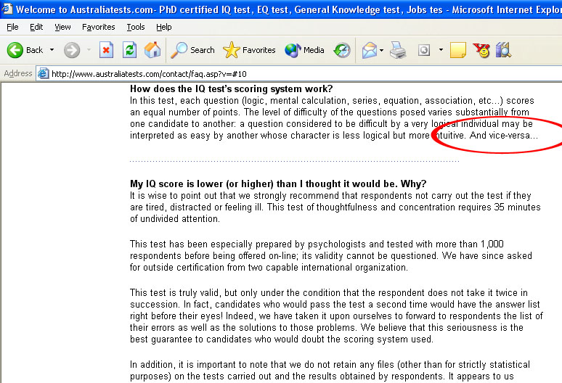Open the Media bar
This screenshot has width=562, height=383.
coord(305,50)
